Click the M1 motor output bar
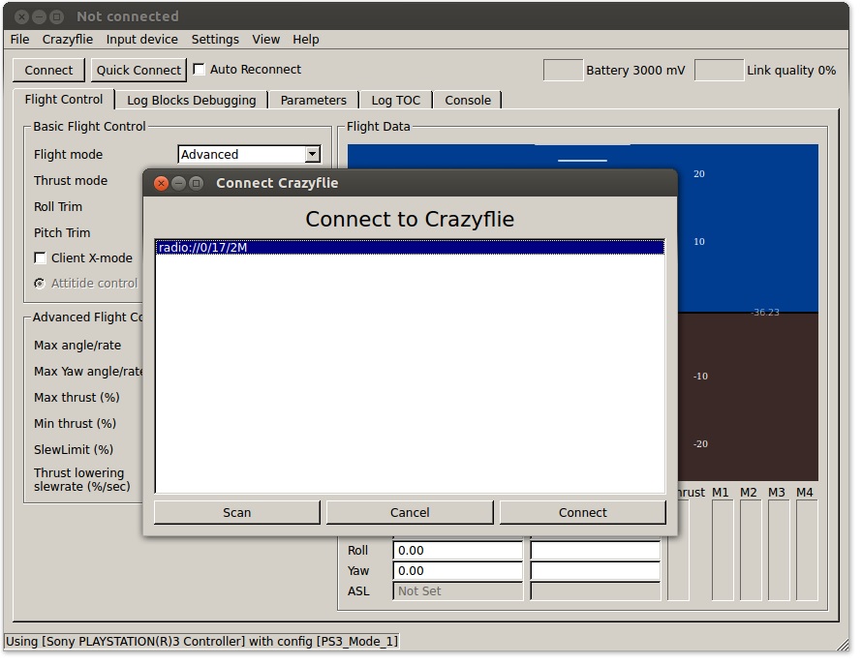This screenshot has width=862, height=665. tap(723, 550)
